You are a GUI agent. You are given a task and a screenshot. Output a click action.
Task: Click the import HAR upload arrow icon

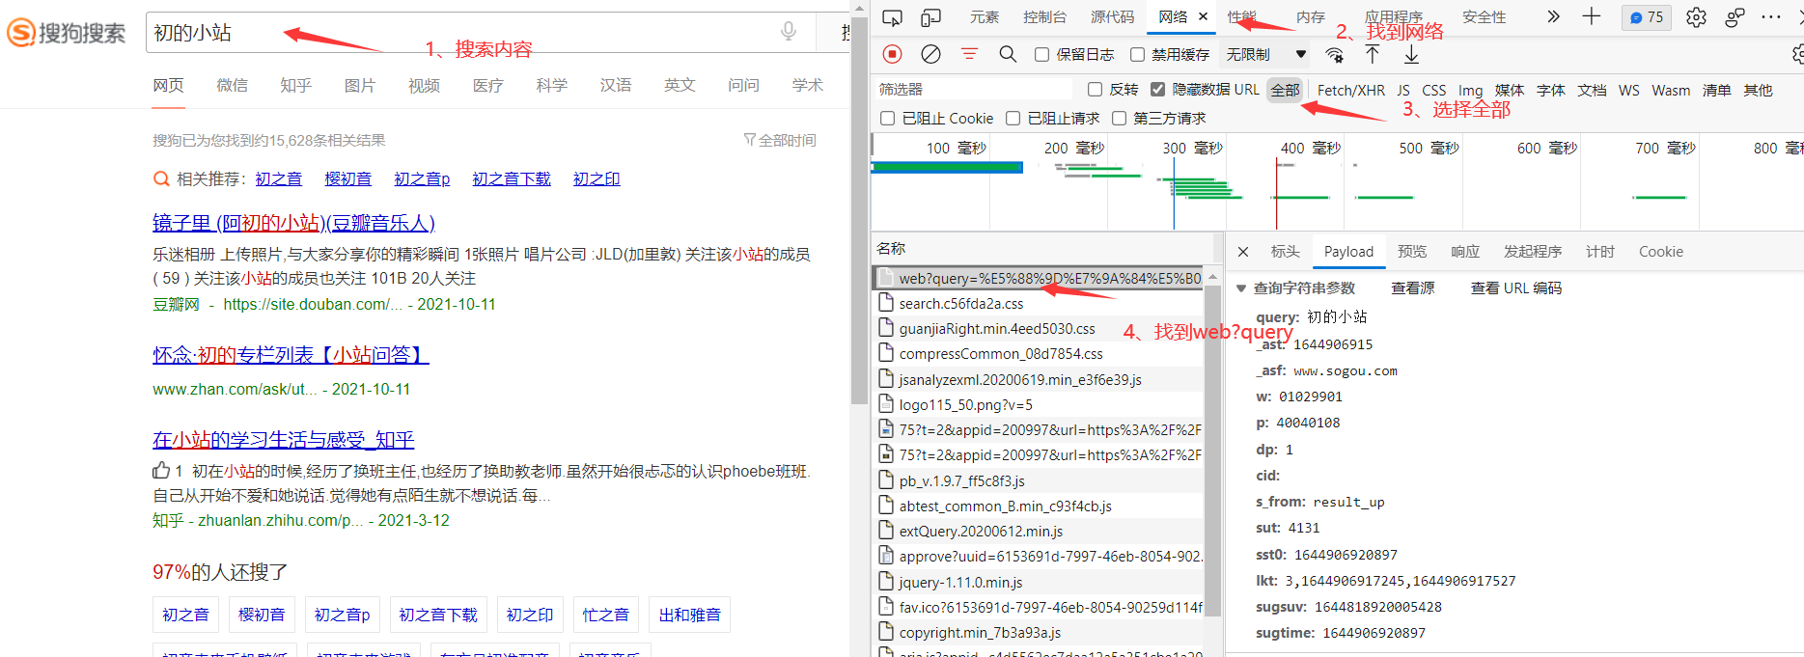(1372, 54)
